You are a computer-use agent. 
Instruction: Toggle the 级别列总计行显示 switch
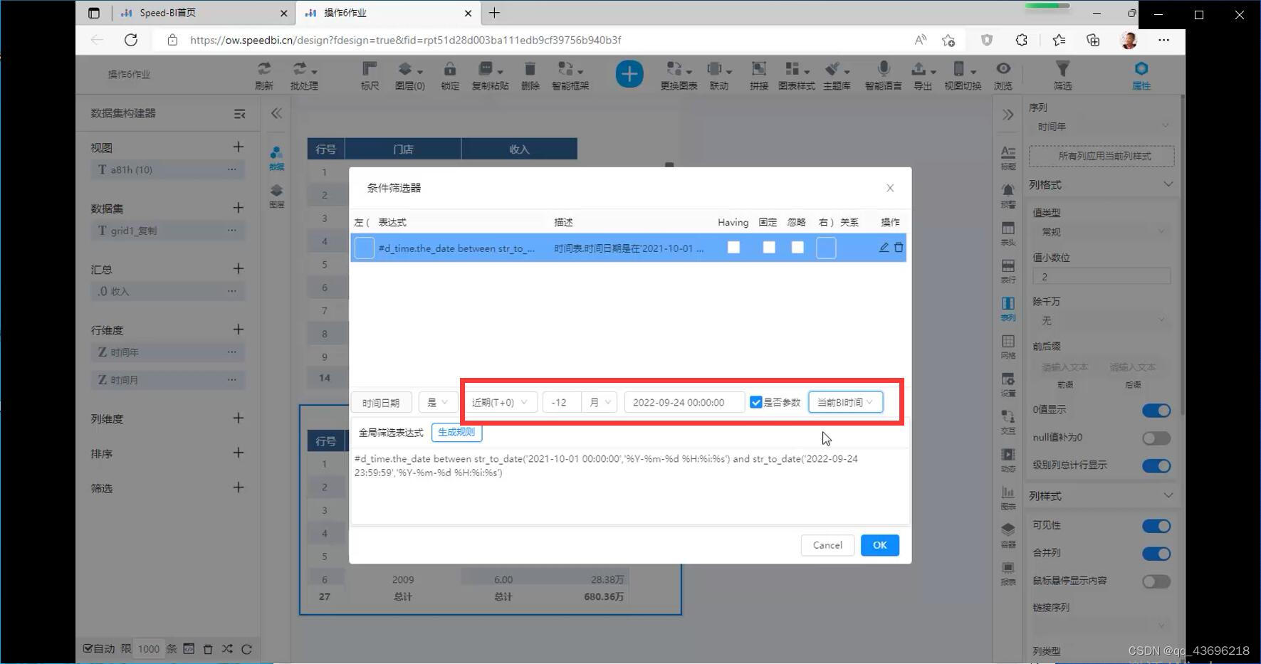[1156, 465]
